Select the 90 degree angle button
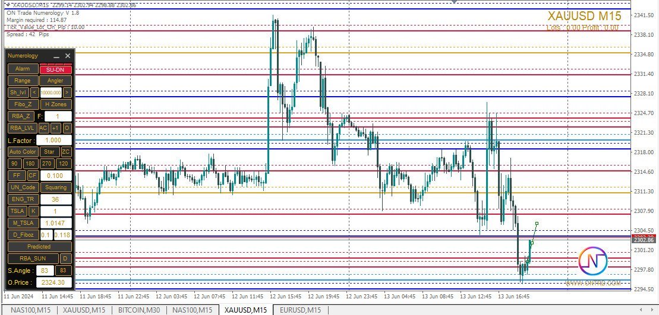The height and width of the screenshot is (315, 659). click(x=15, y=164)
